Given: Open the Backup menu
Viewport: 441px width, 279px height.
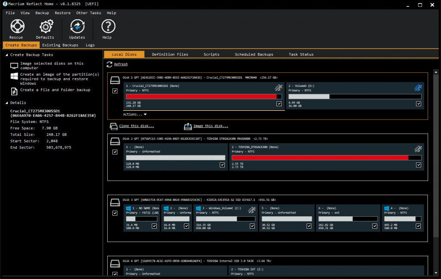Looking at the screenshot, I should click(42, 13).
